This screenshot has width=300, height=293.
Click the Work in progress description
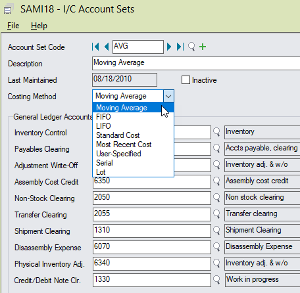262,280
